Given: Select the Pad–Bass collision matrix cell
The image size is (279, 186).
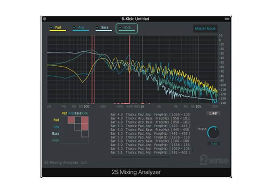Looking at the screenshot, I should pos(78,120).
